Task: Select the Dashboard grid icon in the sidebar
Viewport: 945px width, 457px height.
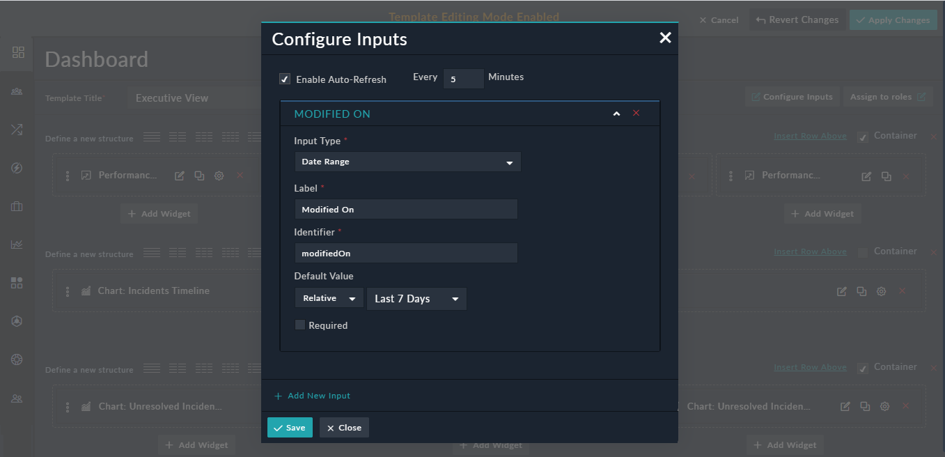Action: pos(18,52)
